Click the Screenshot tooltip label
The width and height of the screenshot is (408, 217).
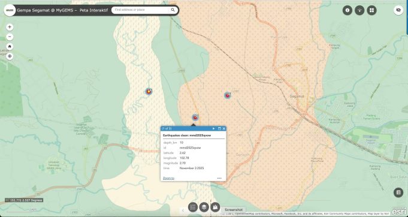point(234,210)
